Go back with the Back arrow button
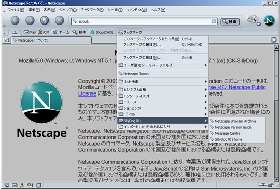This screenshot has width=280, height=189. tap(15, 20)
